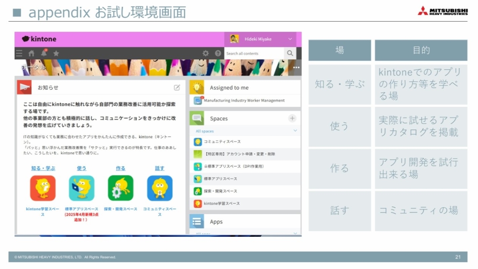The height and width of the screenshot is (269, 478).
Task: Click the Mitsubishi Heavy Industries logo
Action: click(443, 10)
